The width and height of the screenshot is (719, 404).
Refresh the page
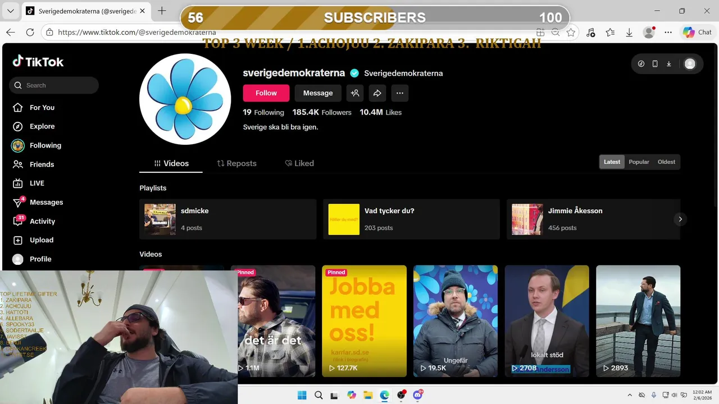tap(30, 33)
